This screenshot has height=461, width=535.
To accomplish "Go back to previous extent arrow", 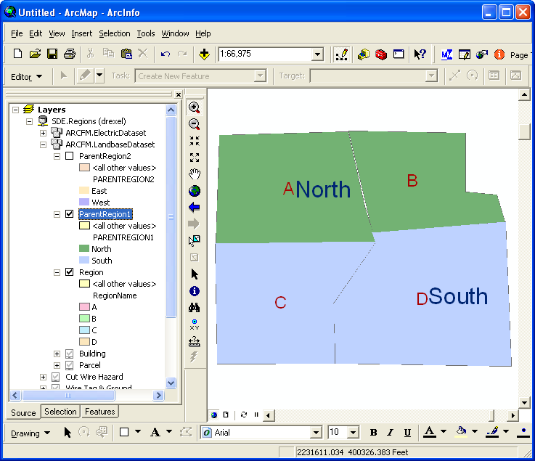I will (x=194, y=208).
